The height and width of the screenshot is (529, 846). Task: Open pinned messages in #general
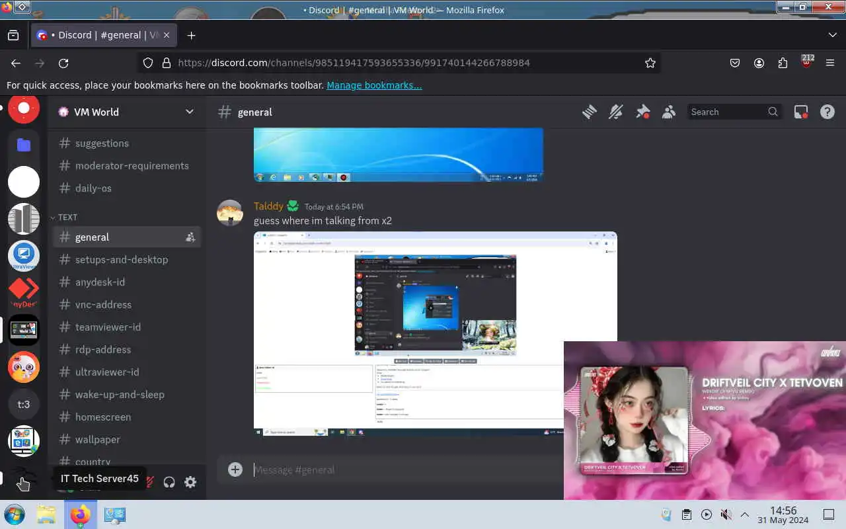pyautogui.click(x=642, y=112)
